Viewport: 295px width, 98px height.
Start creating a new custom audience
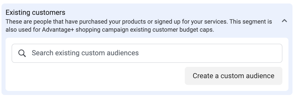(x=234, y=76)
